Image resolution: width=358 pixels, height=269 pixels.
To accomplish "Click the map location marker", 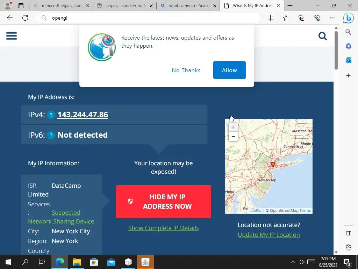I will click(x=273, y=164).
